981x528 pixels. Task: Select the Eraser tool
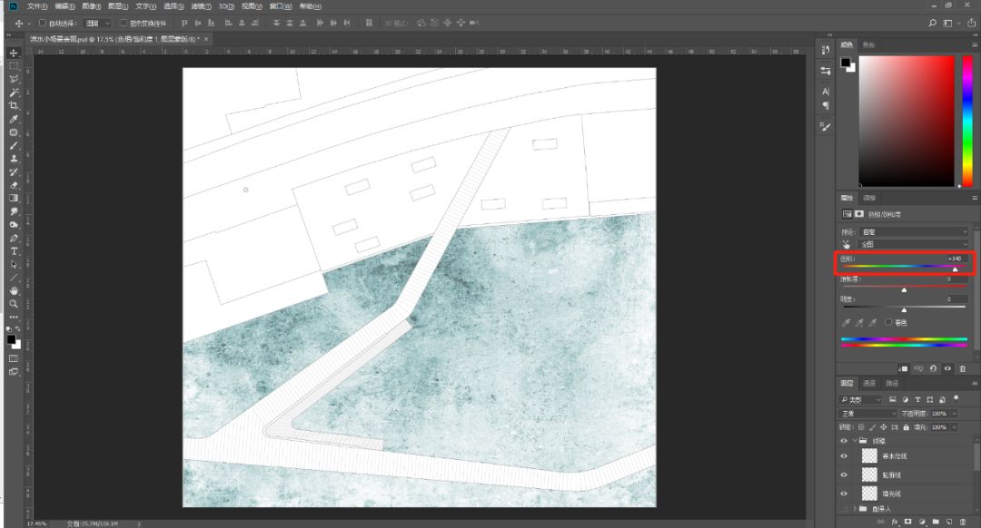point(14,185)
